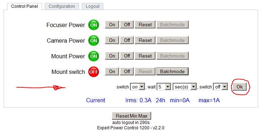Open the 'sec(s)' time unit dropdown

pos(184,87)
